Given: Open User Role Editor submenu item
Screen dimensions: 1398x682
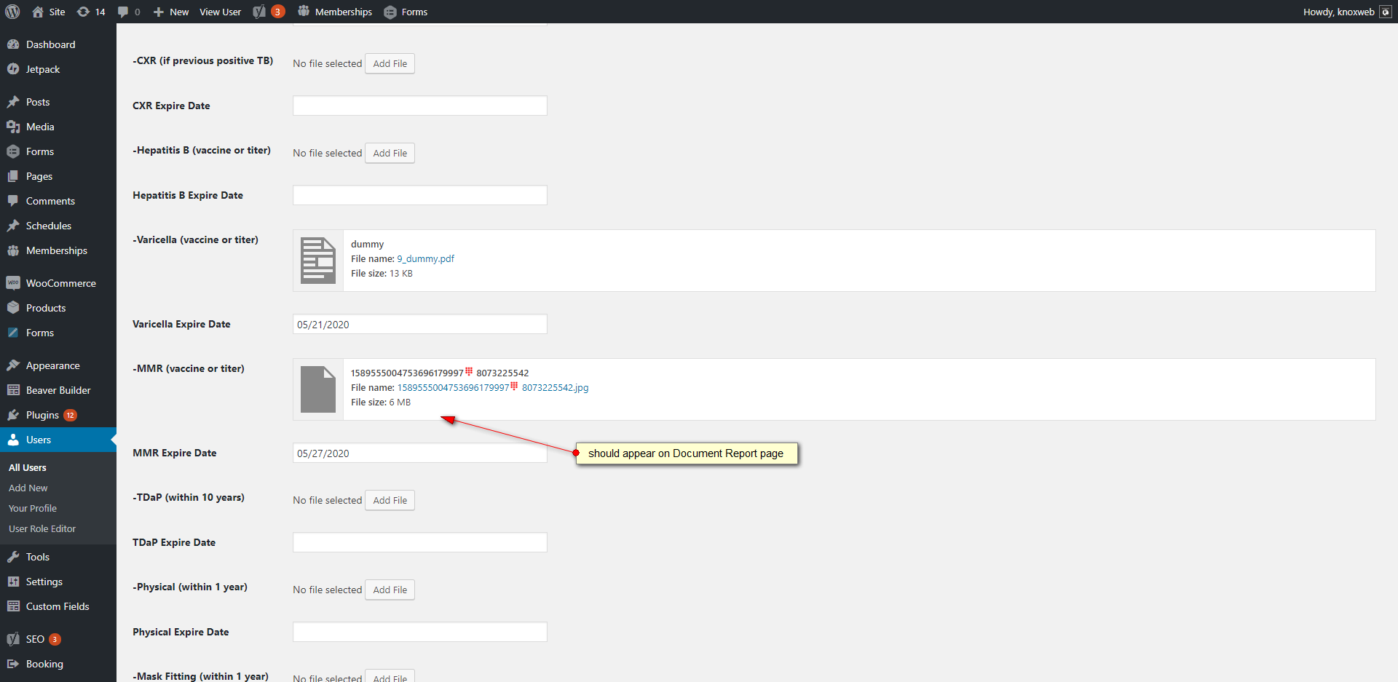Looking at the screenshot, I should [42, 528].
